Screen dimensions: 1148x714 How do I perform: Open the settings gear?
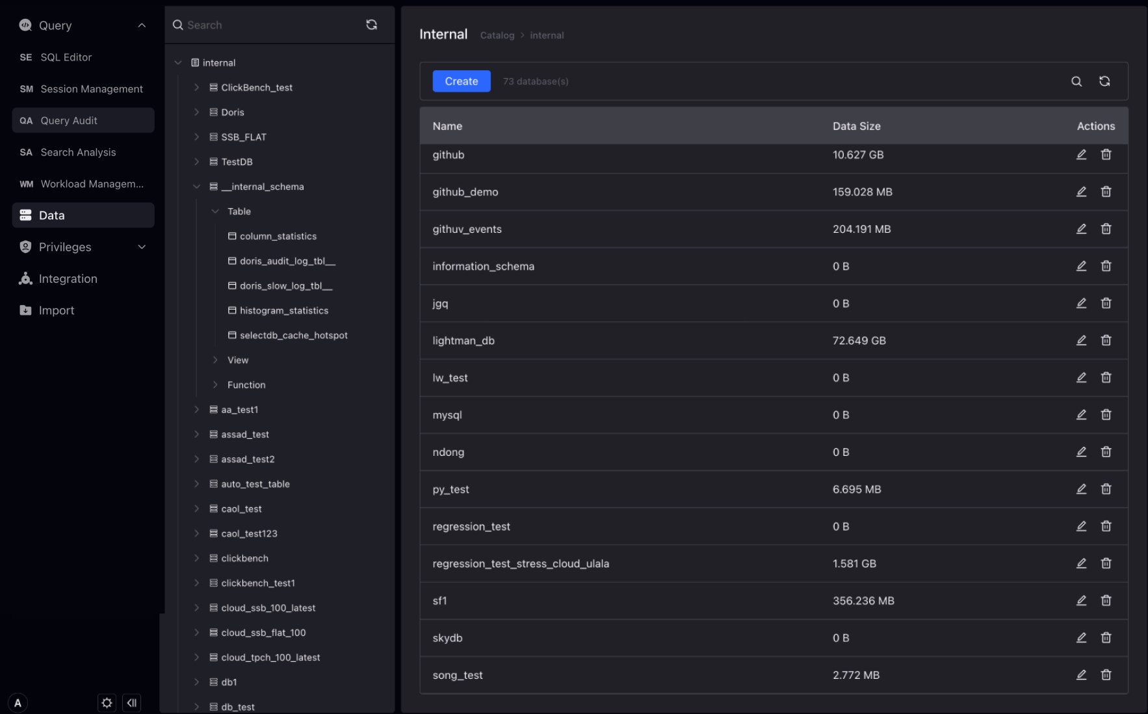tap(107, 702)
